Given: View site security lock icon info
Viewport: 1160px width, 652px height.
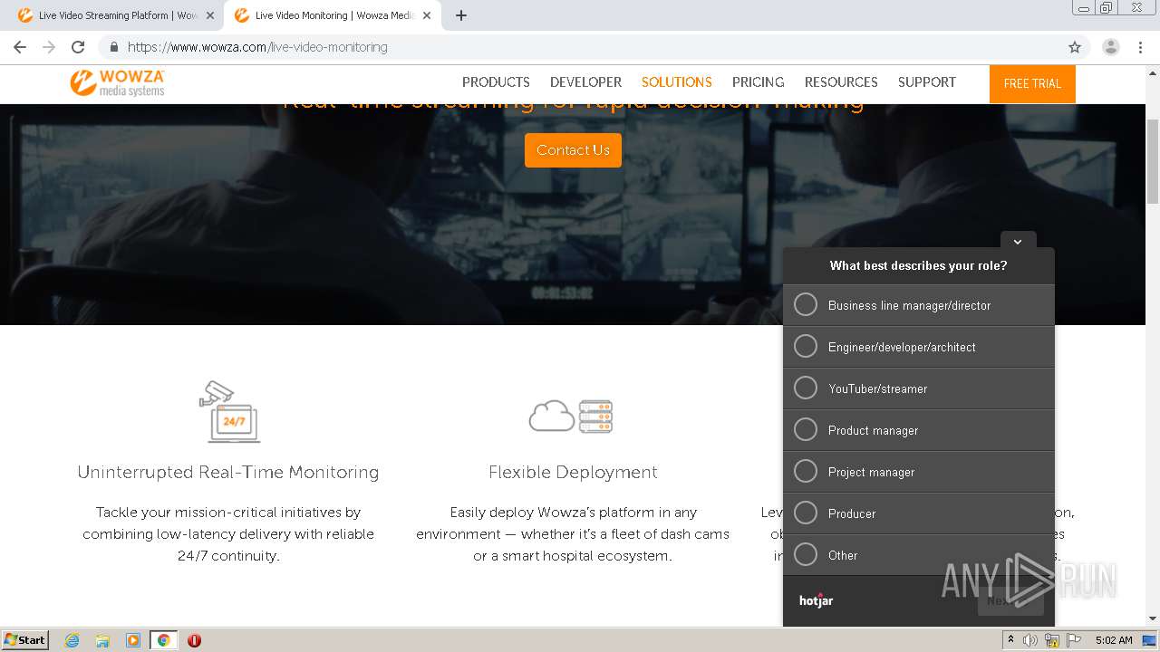Looking at the screenshot, I should pyautogui.click(x=114, y=47).
